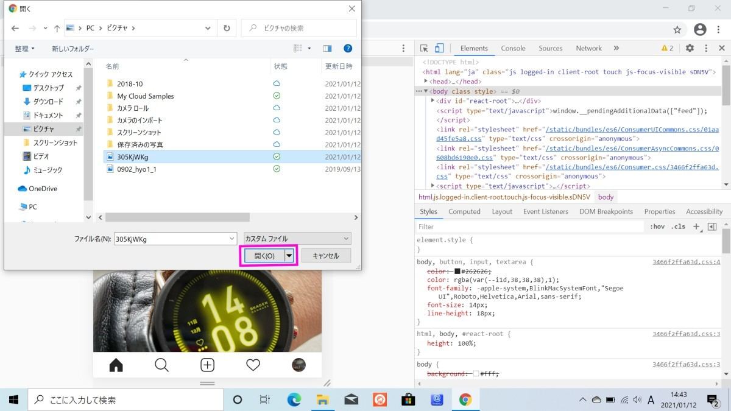731x411 pixels.
Task: Toggle the .cls class editor
Action: point(678,227)
